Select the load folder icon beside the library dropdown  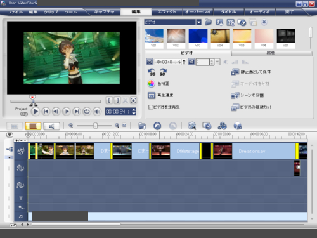(208, 22)
